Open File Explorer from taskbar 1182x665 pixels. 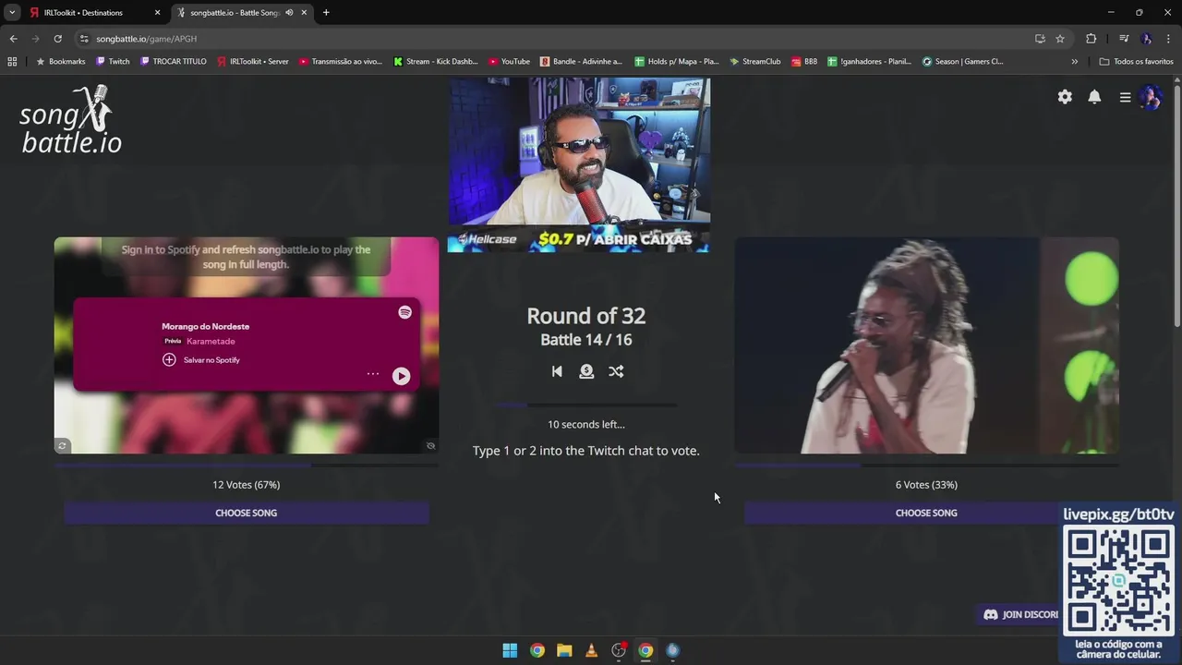[564, 650]
